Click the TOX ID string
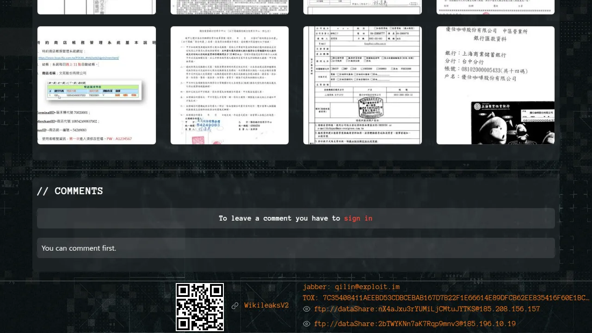 tap(446, 298)
